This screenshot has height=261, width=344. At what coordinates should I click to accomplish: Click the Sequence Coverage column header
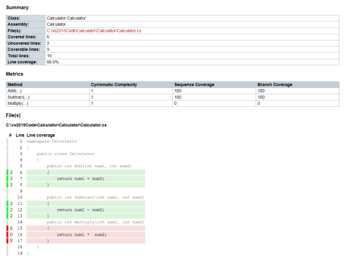tap(194, 85)
